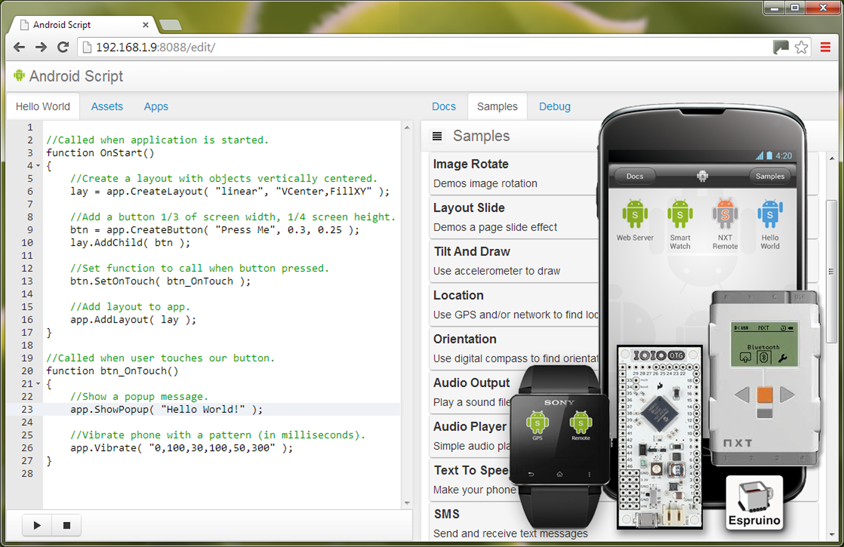This screenshot has width=844, height=547.
Task: Click the feedback speech bubble icon
Action: (x=780, y=47)
